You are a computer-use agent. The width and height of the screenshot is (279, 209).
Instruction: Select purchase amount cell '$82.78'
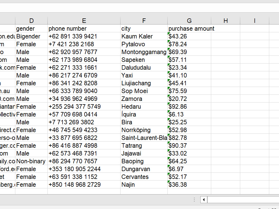coord(189,138)
